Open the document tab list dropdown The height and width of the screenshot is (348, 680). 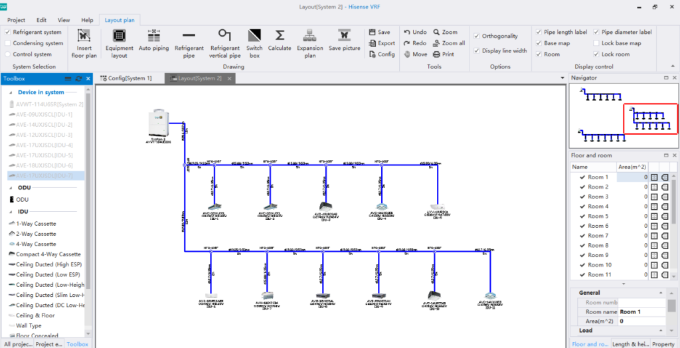(x=562, y=78)
